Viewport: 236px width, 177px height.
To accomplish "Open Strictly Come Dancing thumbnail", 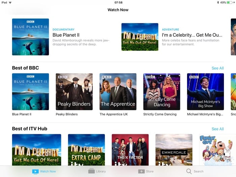I will pos(162,91).
